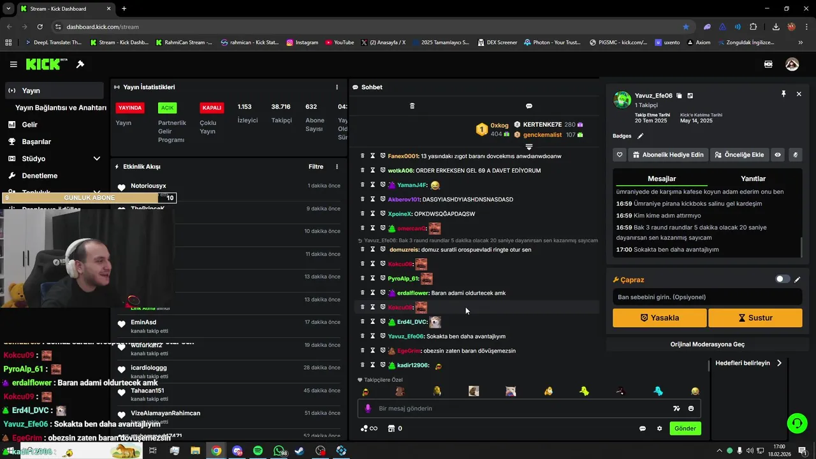This screenshot has height=459, width=816.
Task: Expand the Stüdyo sidebar section
Action: coord(97,159)
